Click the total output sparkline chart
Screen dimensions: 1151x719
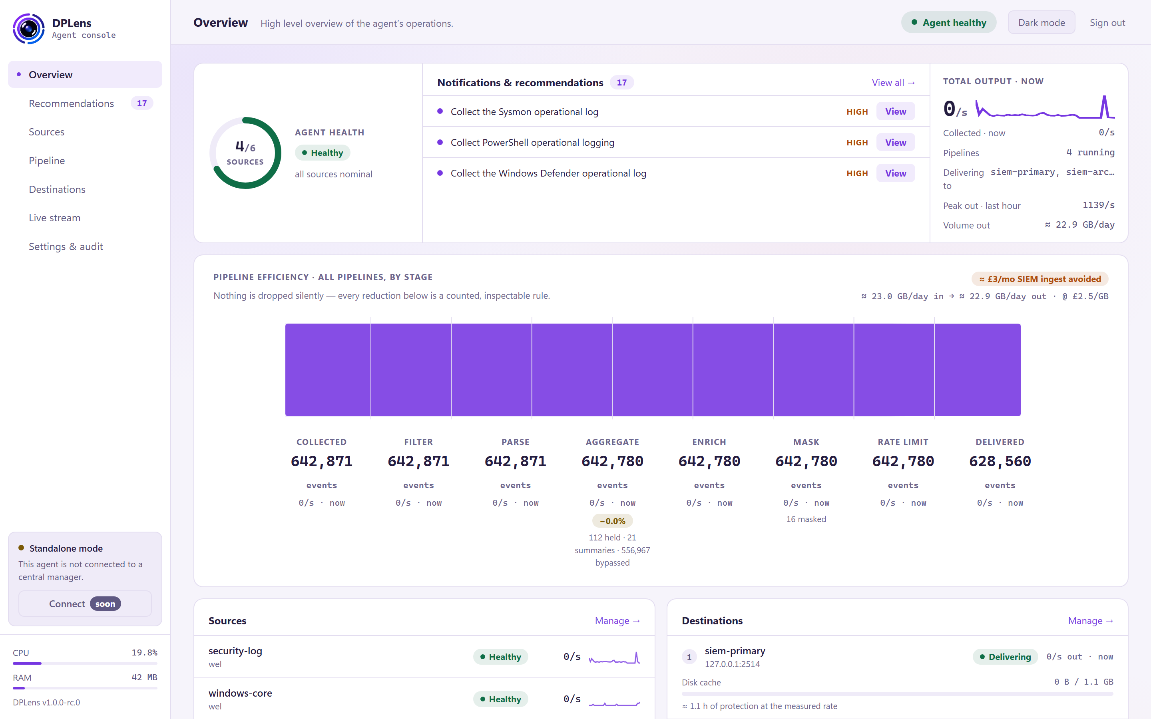point(1044,108)
